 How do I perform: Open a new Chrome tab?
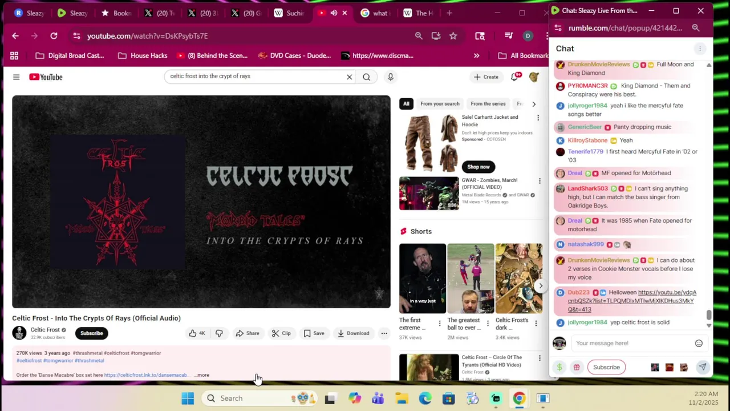point(449,13)
